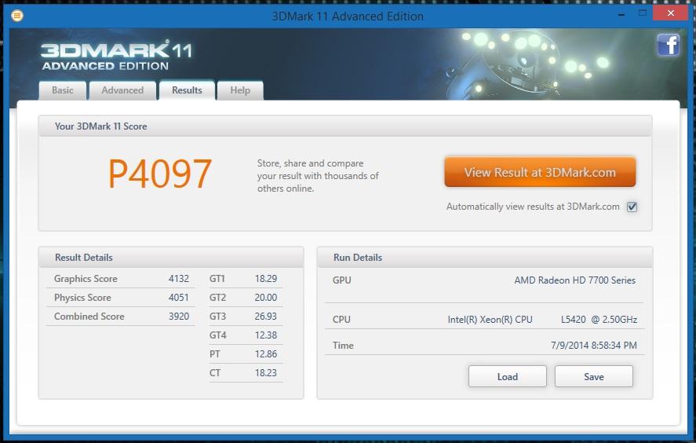Click the Combined Score label

pyautogui.click(x=89, y=317)
